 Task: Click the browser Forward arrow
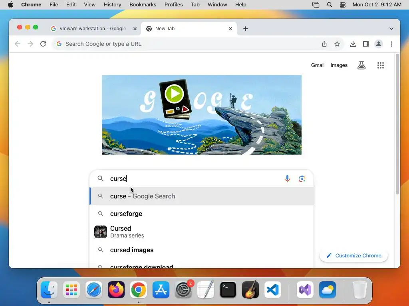pyautogui.click(x=30, y=44)
